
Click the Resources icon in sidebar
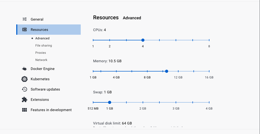[x=25, y=30]
